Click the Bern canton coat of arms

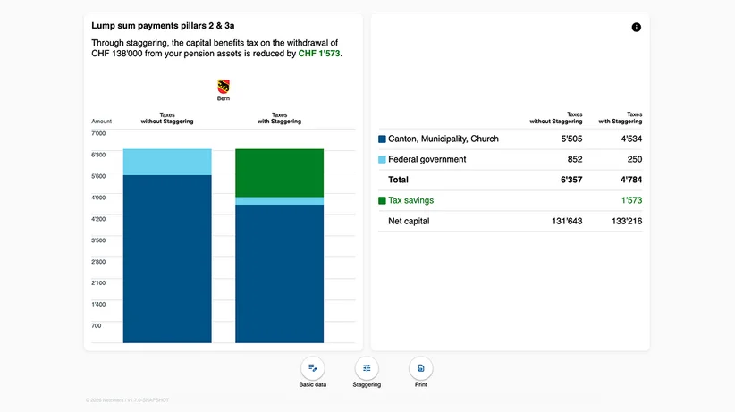[x=224, y=87]
